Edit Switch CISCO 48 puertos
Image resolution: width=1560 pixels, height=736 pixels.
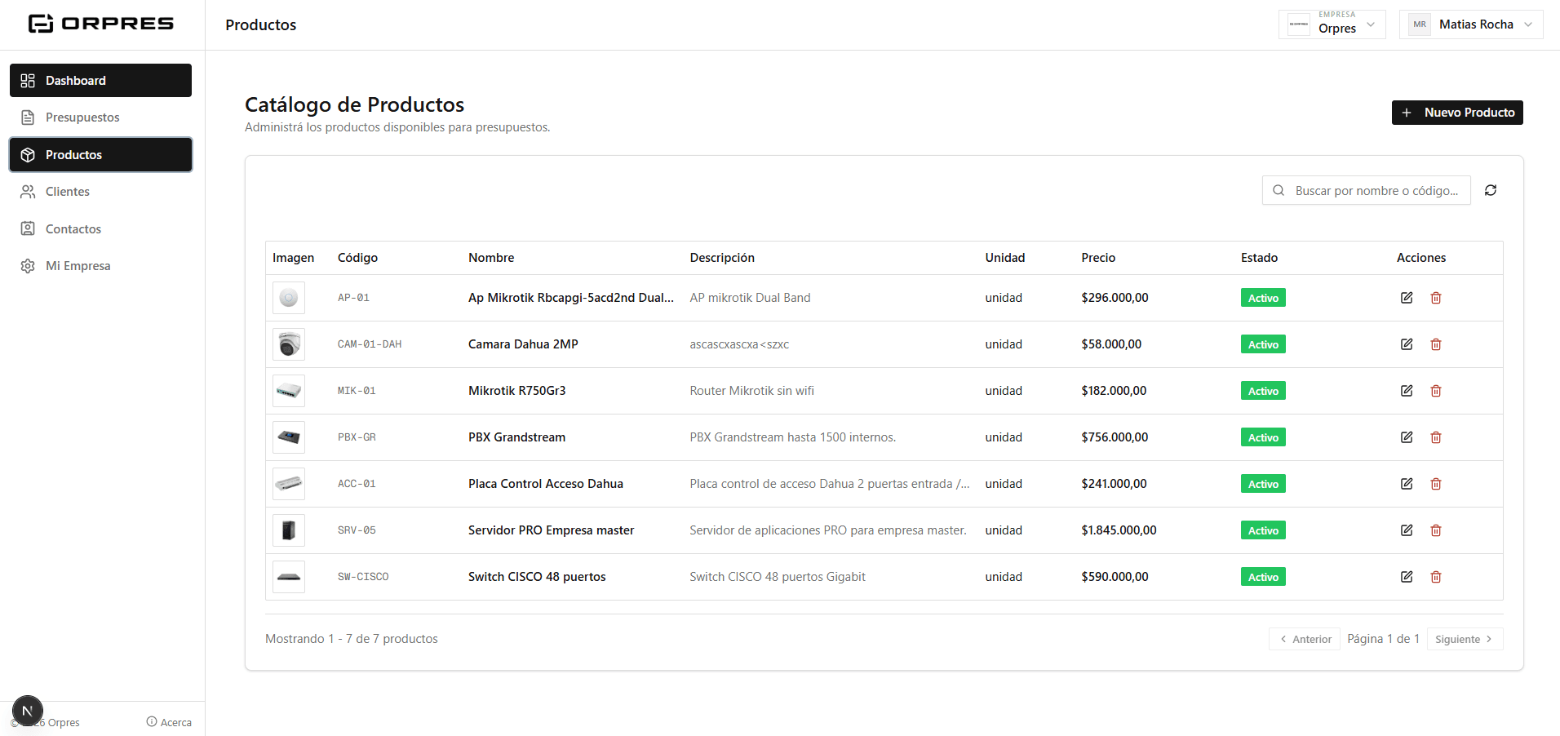(x=1407, y=577)
